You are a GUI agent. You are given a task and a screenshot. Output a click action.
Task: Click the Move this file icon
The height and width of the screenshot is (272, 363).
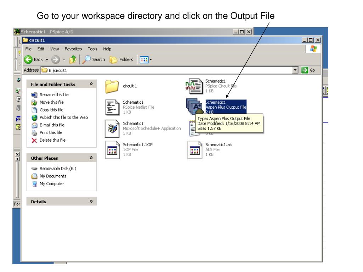[x=34, y=102]
